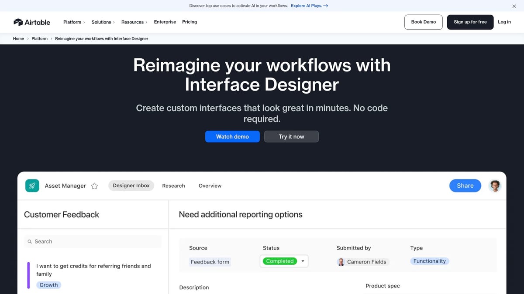
Task: Open the profile avatar in the demo header
Action: 495,186
